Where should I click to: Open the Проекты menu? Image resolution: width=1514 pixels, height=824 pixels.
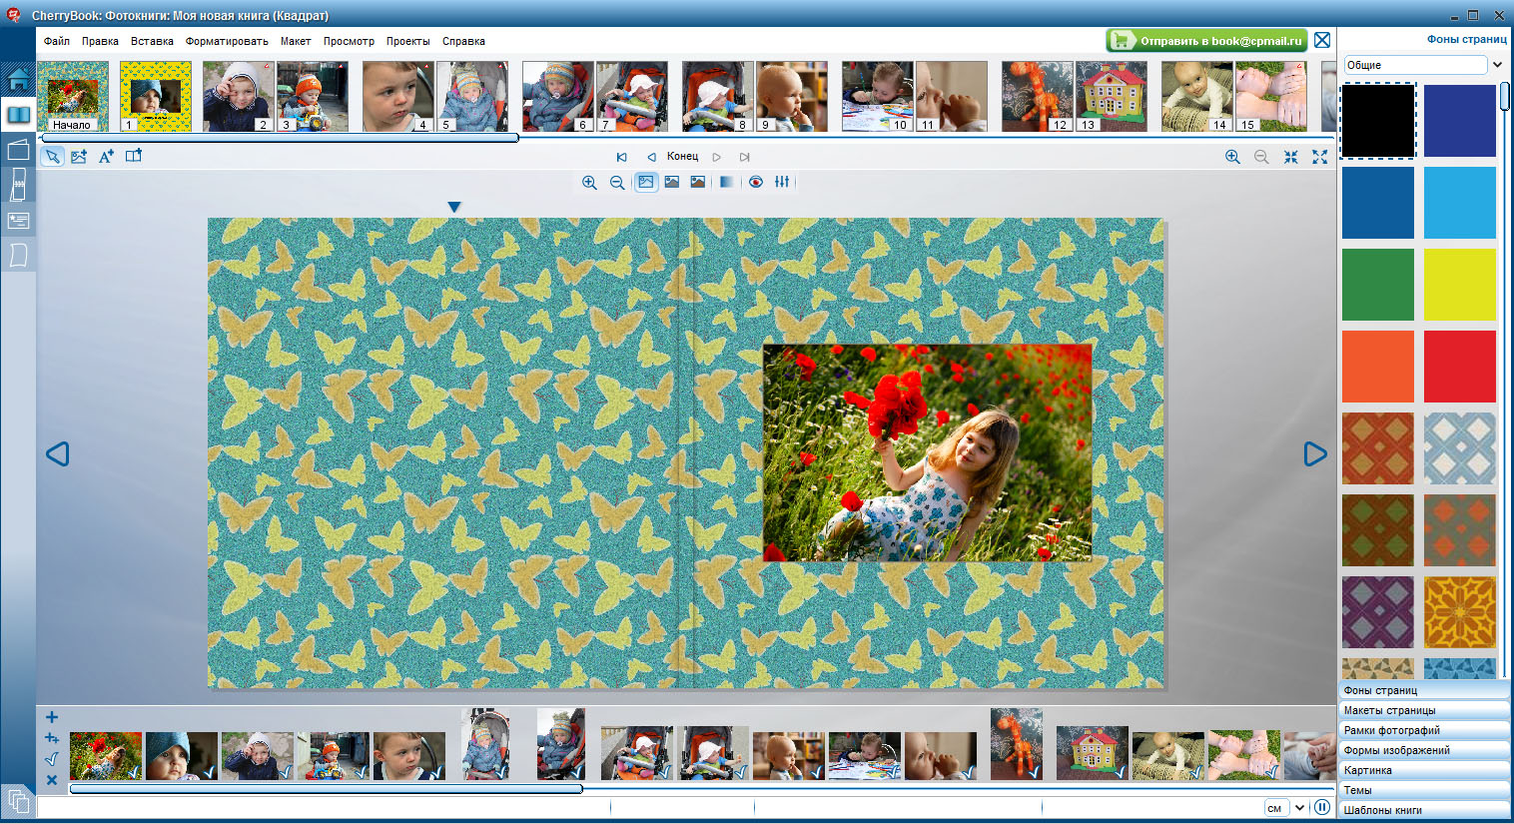[408, 41]
